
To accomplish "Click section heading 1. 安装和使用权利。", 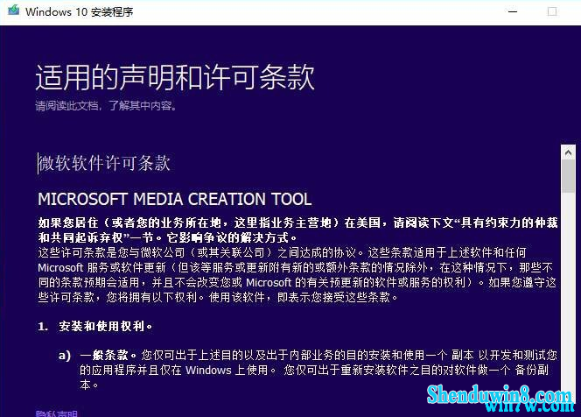I will click(95, 326).
